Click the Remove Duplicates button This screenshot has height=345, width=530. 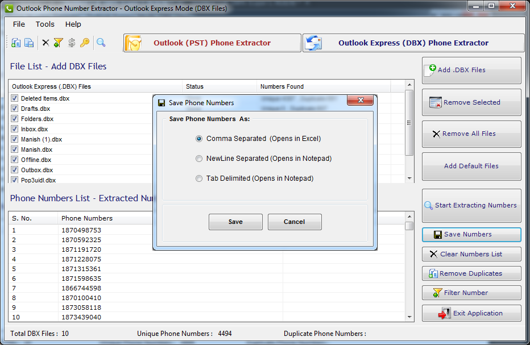471,273
